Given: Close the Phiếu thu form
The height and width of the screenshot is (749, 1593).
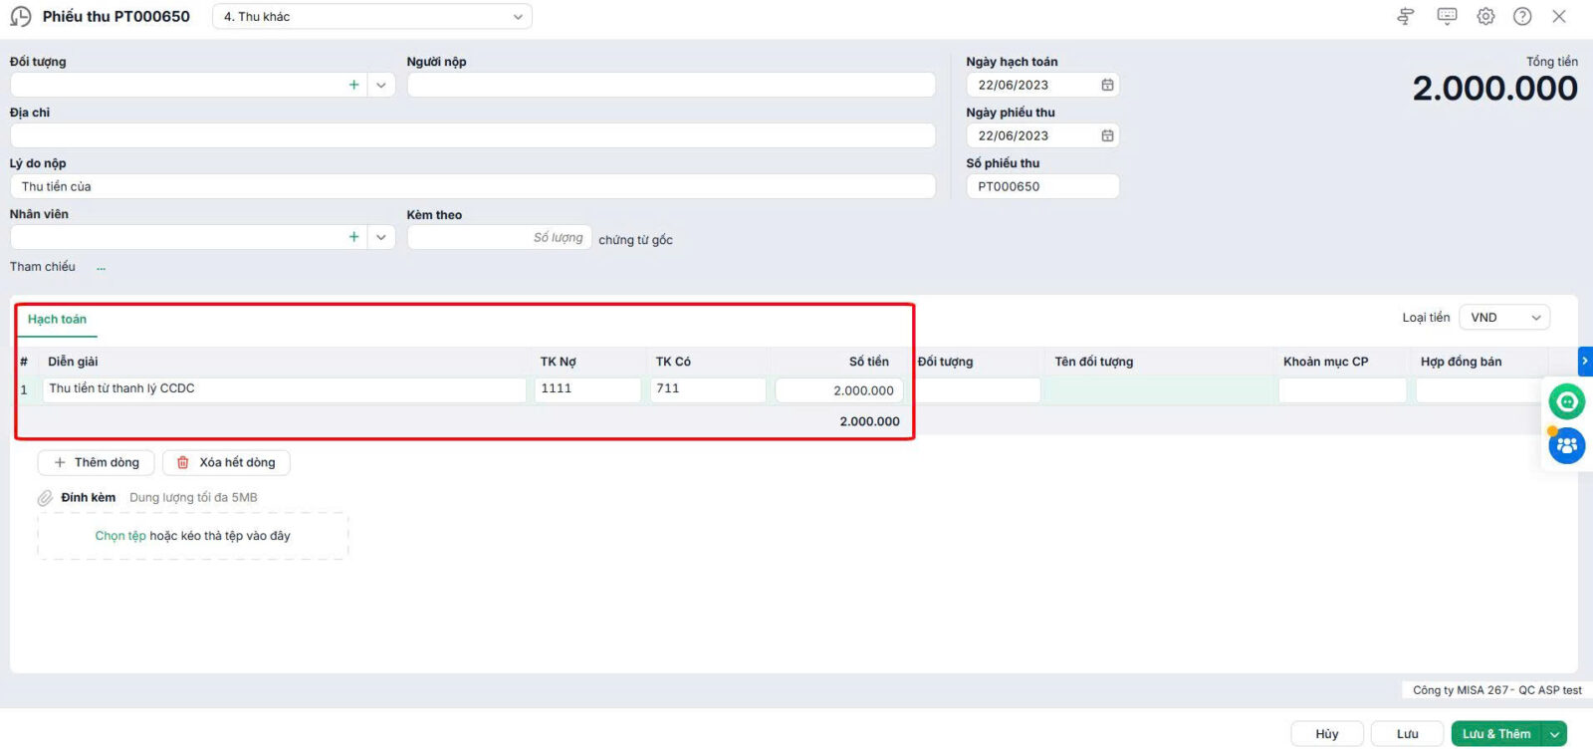Looking at the screenshot, I should click(1559, 16).
